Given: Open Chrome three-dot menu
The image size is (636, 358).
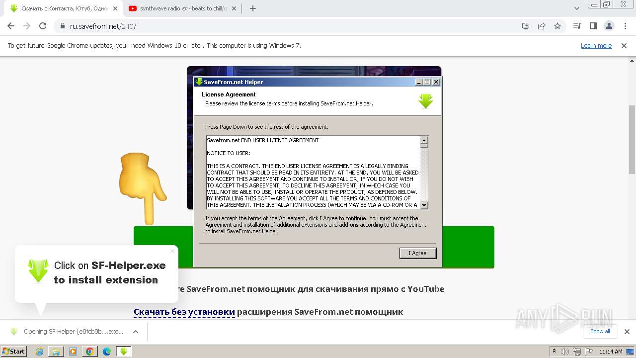Looking at the screenshot, I should click(x=625, y=26).
